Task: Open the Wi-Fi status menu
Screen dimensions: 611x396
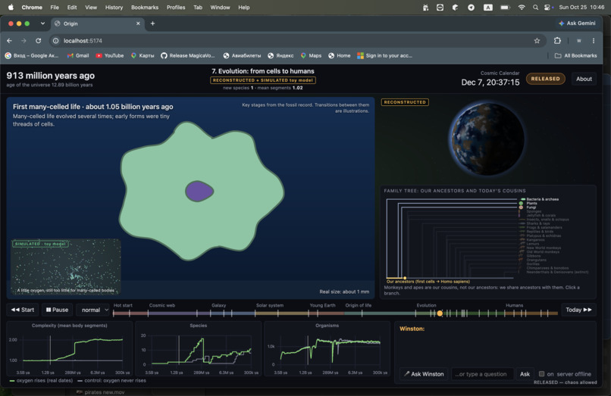Action: [522, 7]
